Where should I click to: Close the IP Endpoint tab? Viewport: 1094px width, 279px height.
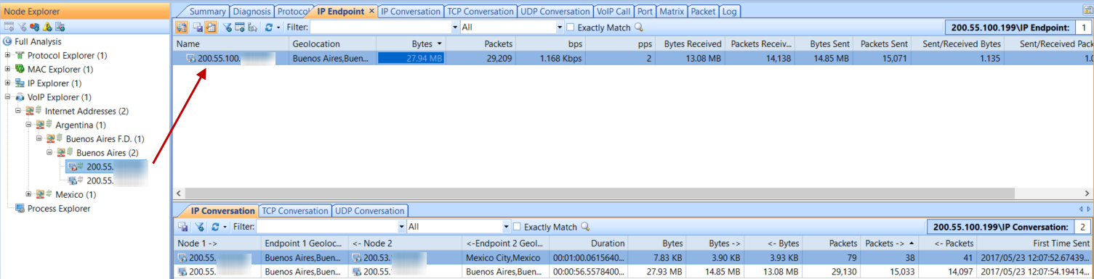(x=371, y=12)
